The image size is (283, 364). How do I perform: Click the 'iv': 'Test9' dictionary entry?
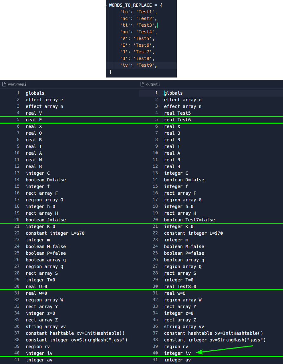(138, 65)
